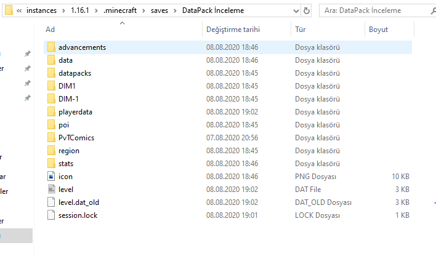Click the PvTComics folder icon
The width and height of the screenshot is (436, 256).
coord(51,138)
